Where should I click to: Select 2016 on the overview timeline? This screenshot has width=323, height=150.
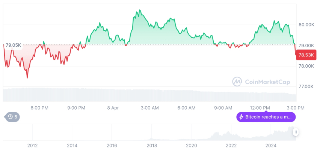click(112, 146)
